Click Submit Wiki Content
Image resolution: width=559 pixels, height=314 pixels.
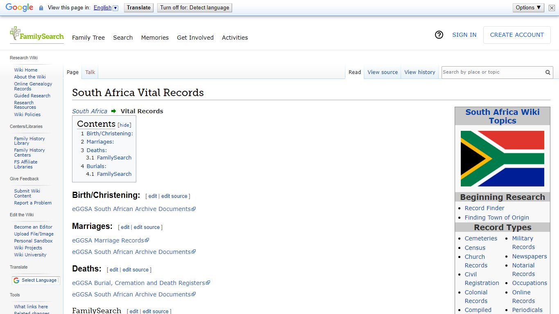click(27, 193)
